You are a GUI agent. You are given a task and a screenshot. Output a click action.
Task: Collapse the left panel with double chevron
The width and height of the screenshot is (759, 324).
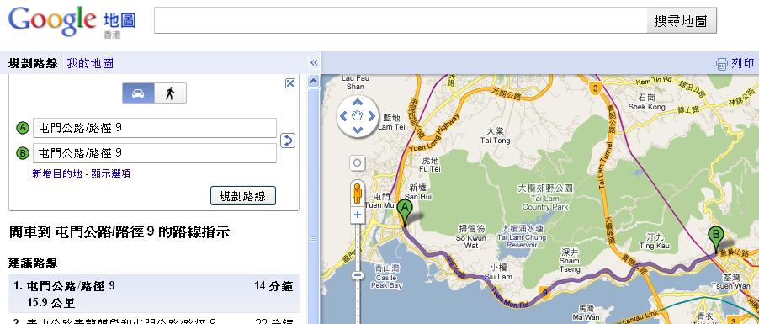314,62
